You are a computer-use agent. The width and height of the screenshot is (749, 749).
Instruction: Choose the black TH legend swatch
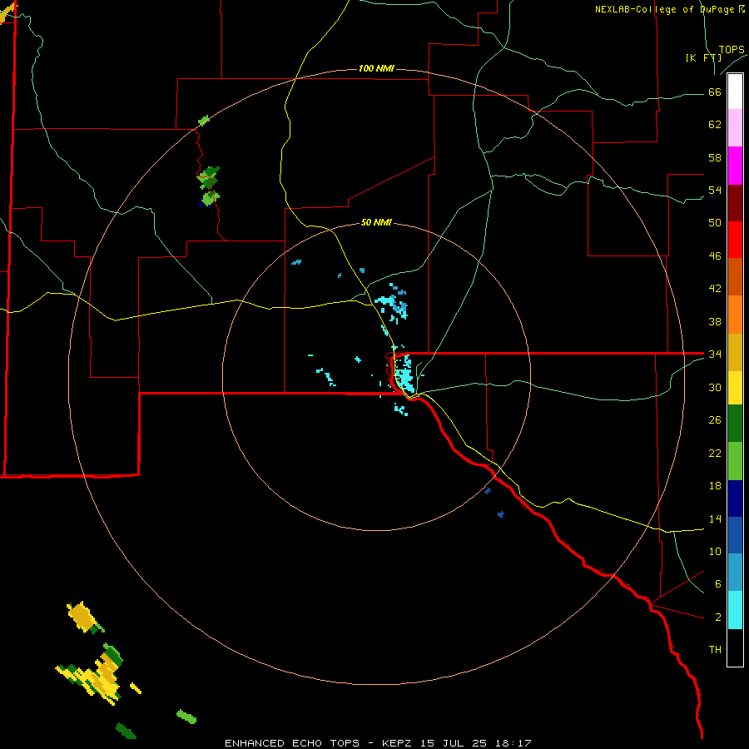click(x=735, y=647)
